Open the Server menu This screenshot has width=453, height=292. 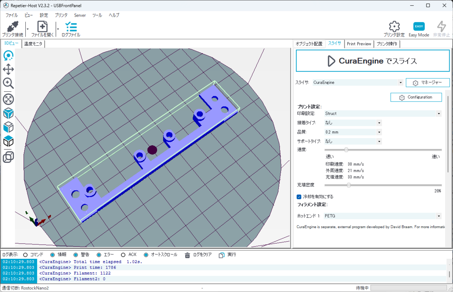pos(80,15)
